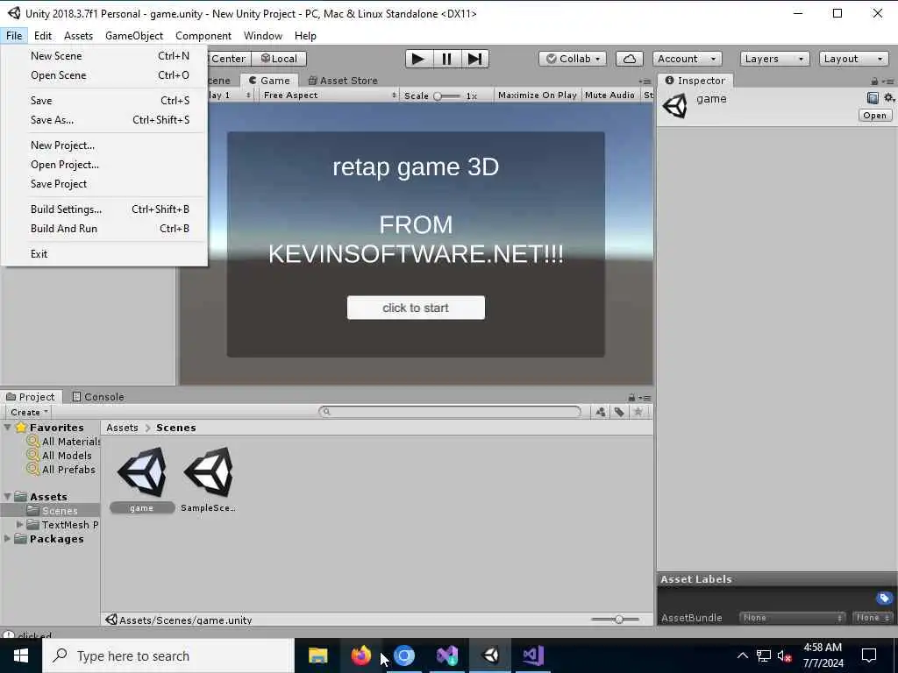898x673 pixels.
Task: Collapse the Assets folder tree
Action: [7, 497]
